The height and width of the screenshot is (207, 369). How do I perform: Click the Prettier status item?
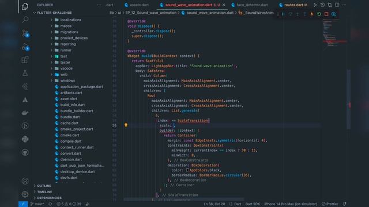point(330,204)
